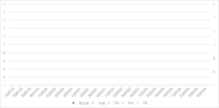This screenshot has width=219, height=108.
Task: Select the CB legend label
Action: tap(116, 103)
